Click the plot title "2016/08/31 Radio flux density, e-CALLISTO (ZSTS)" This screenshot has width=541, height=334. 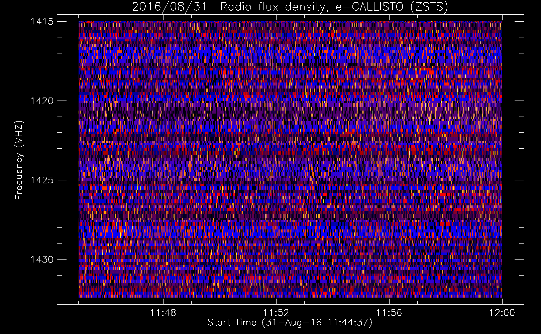tap(290, 7)
